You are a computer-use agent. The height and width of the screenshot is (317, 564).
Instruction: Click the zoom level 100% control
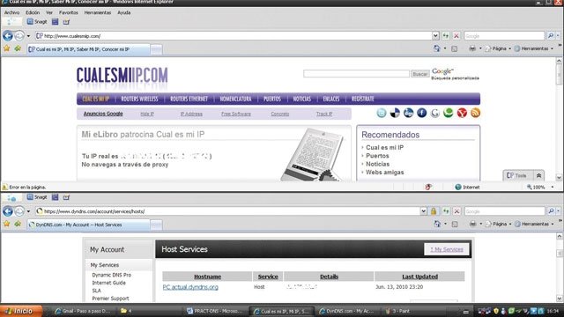pos(539,188)
